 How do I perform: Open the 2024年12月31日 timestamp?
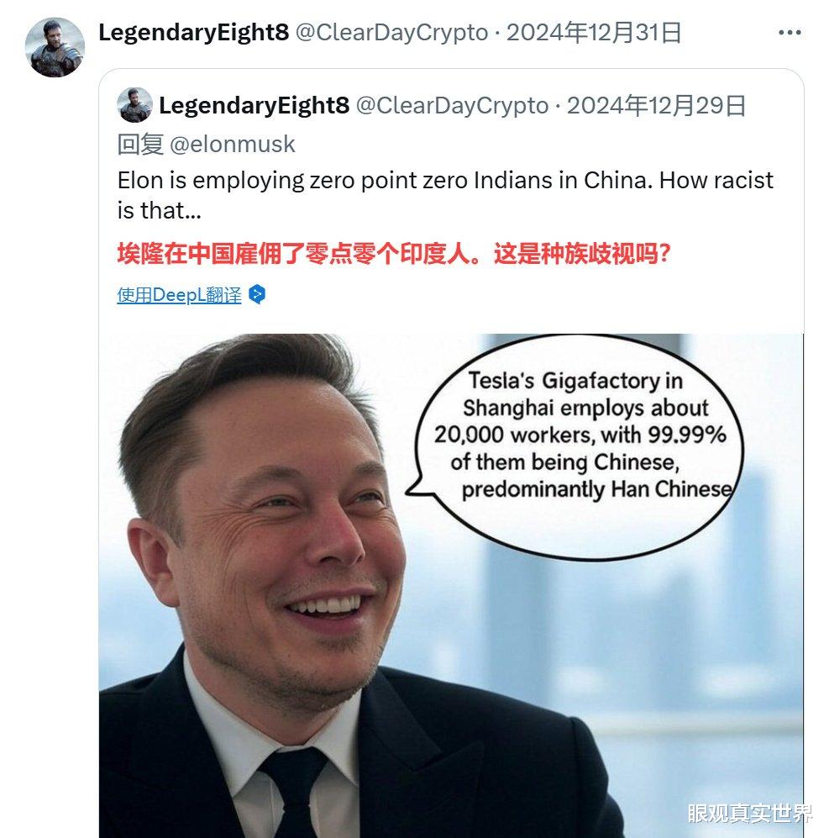(594, 33)
